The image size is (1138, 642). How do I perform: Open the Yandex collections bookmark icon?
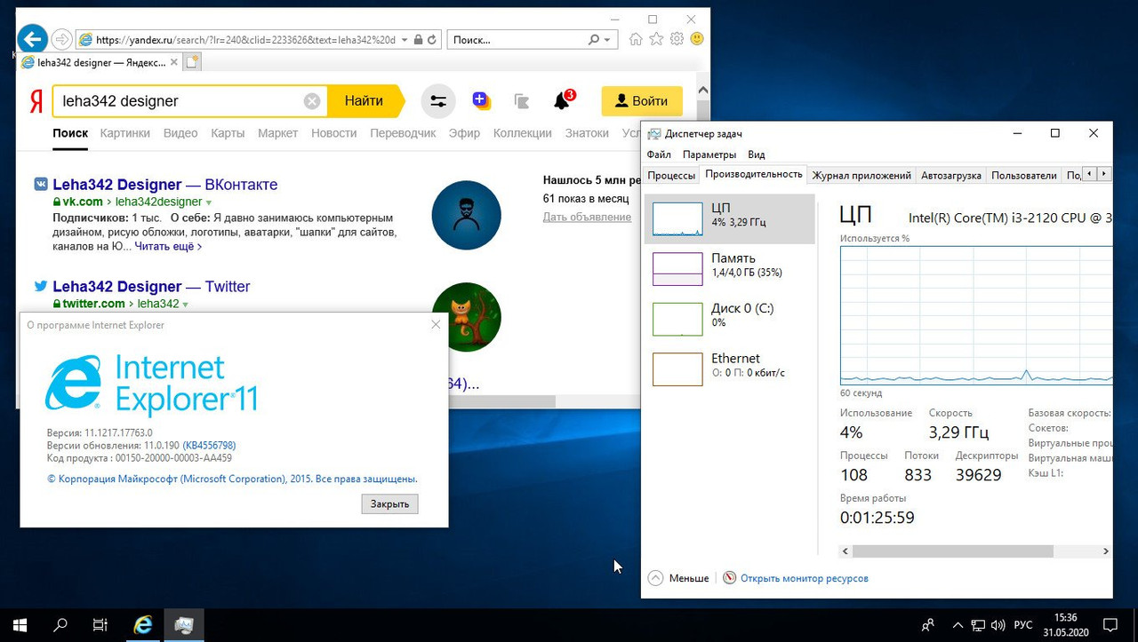tap(522, 102)
